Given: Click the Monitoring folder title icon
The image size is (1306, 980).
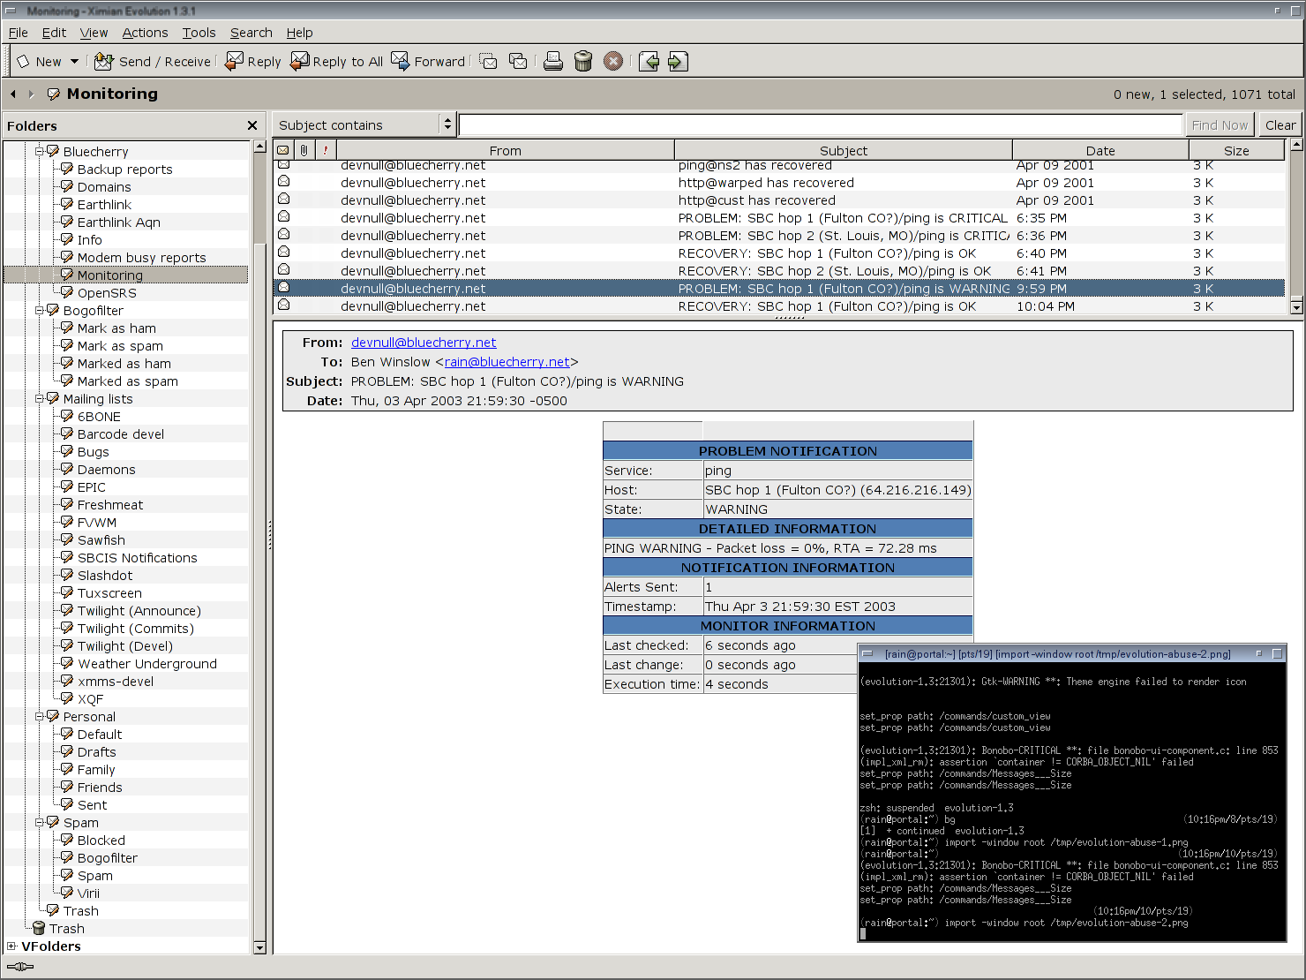Looking at the screenshot, I should [x=54, y=94].
